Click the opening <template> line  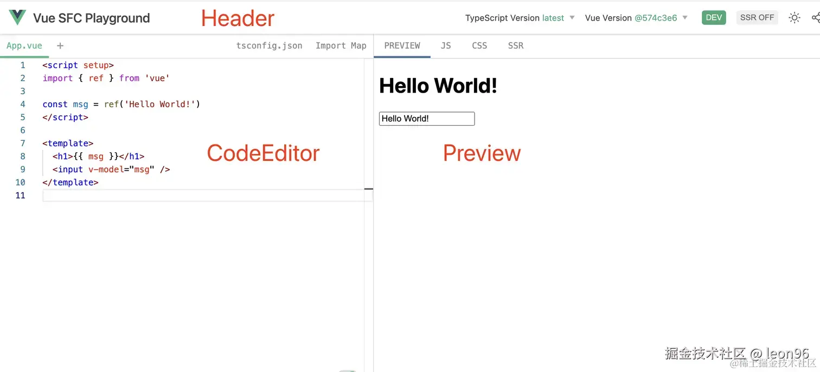tap(68, 143)
